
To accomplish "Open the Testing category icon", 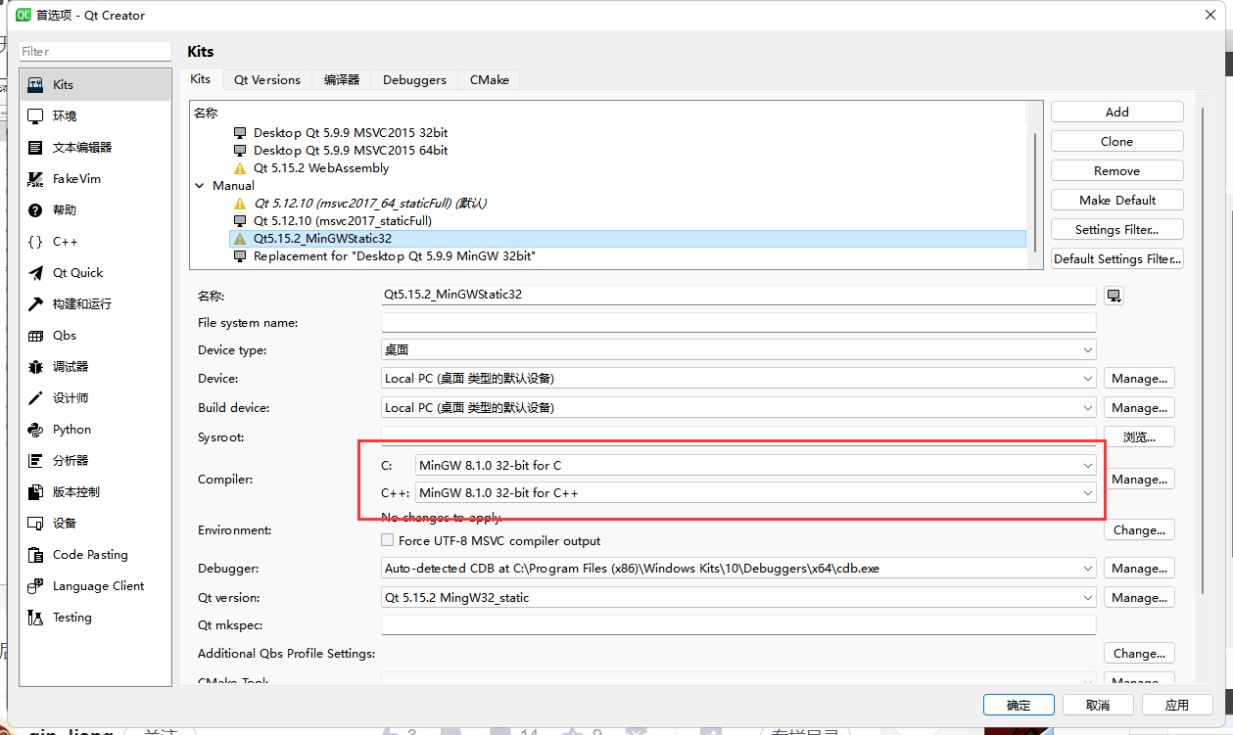I will (x=35, y=618).
